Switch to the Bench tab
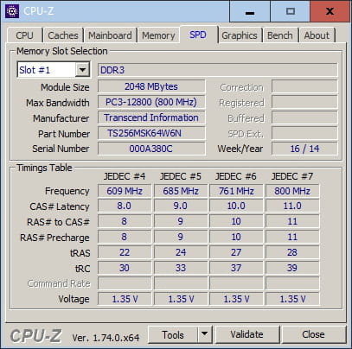The image size is (352, 349). (x=280, y=35)
